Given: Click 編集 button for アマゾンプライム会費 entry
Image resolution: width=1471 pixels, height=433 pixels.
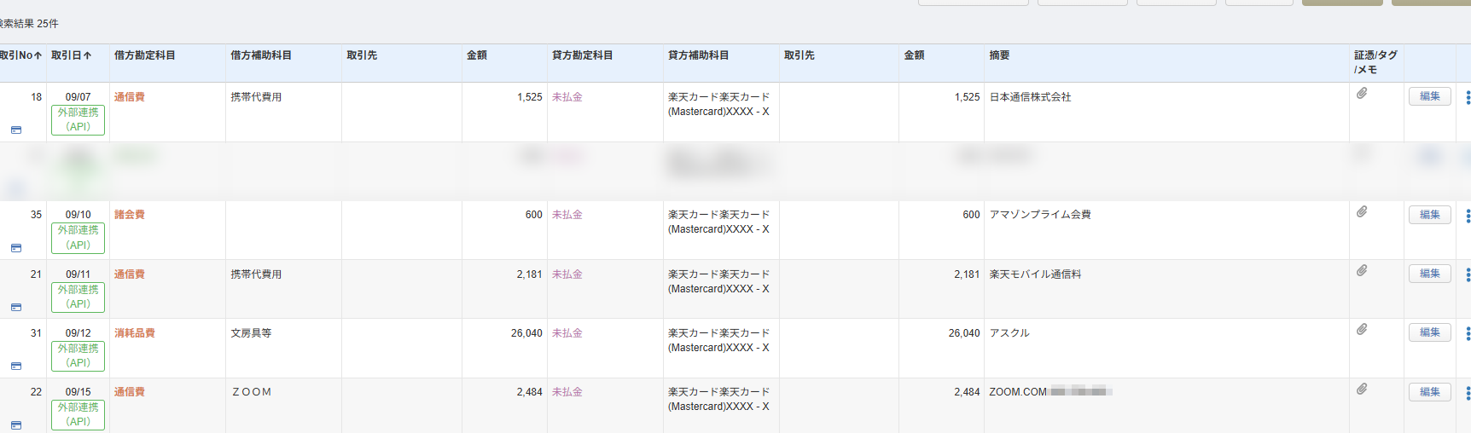Looking at the screenshot, I should click(x=1429, y=215).
